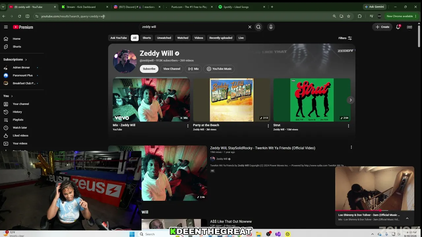Bookmark this page with the star
The image size is (422, 237).
click(348, 16)
